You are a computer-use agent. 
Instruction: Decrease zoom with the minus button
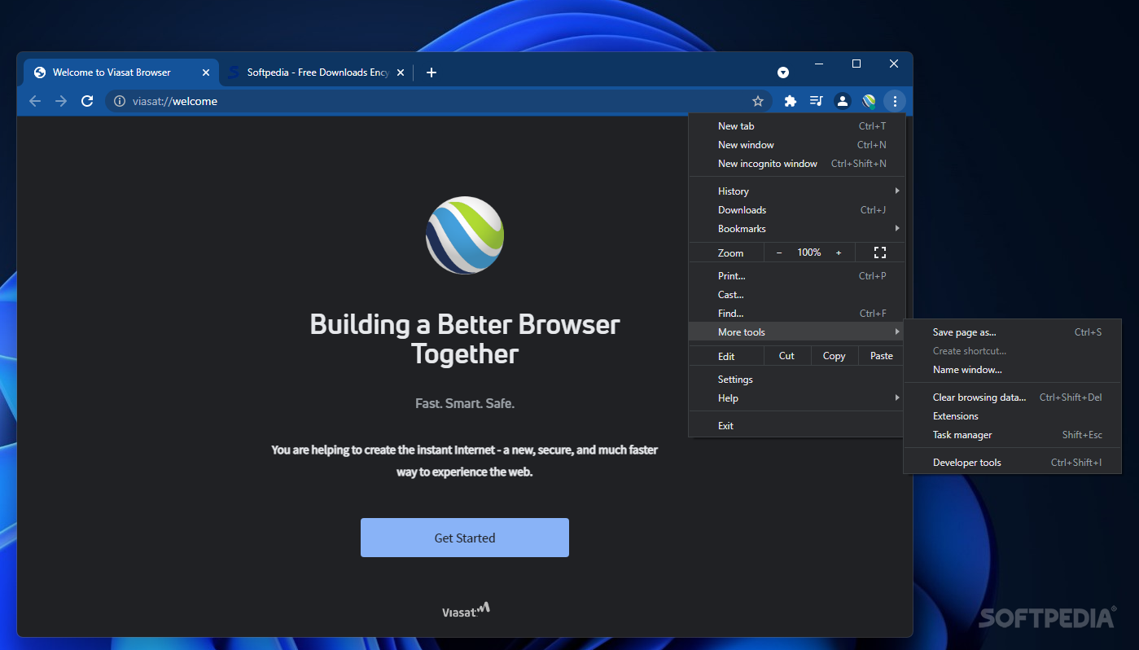779,253
